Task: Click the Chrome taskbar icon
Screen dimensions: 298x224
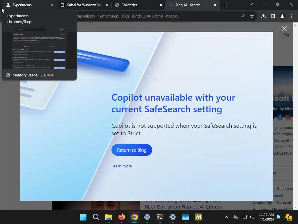Action: tap(134, 217)
